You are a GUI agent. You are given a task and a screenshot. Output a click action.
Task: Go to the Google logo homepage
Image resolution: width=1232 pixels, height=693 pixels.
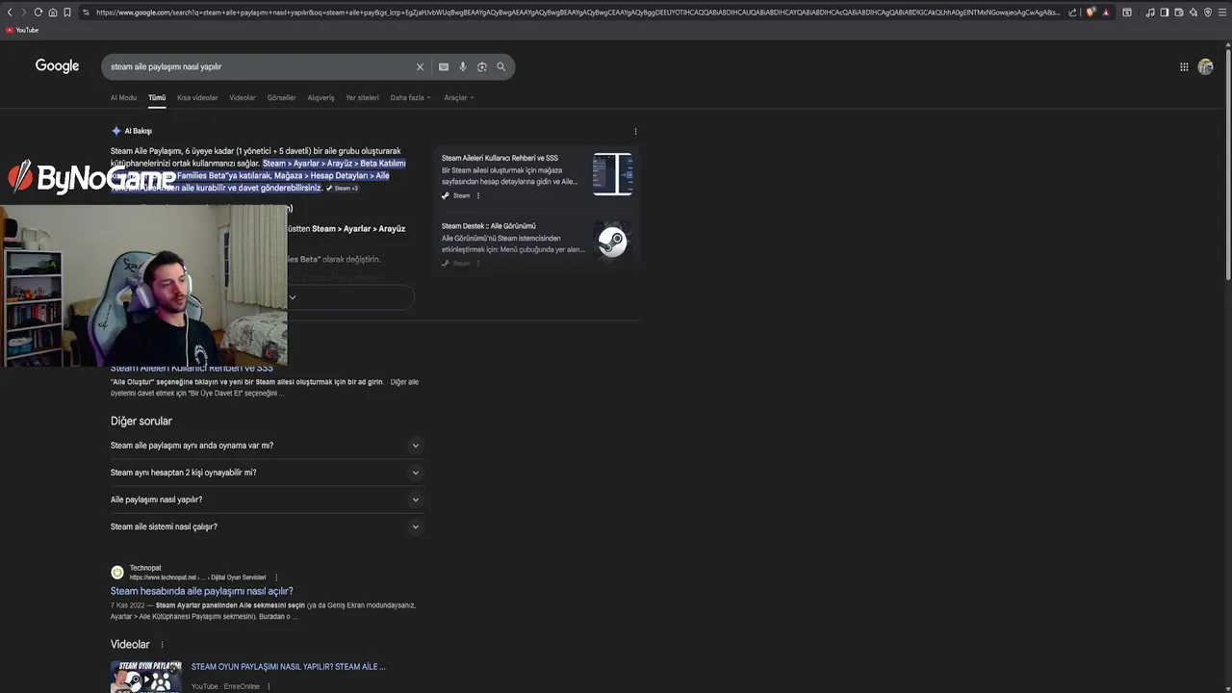57,66
